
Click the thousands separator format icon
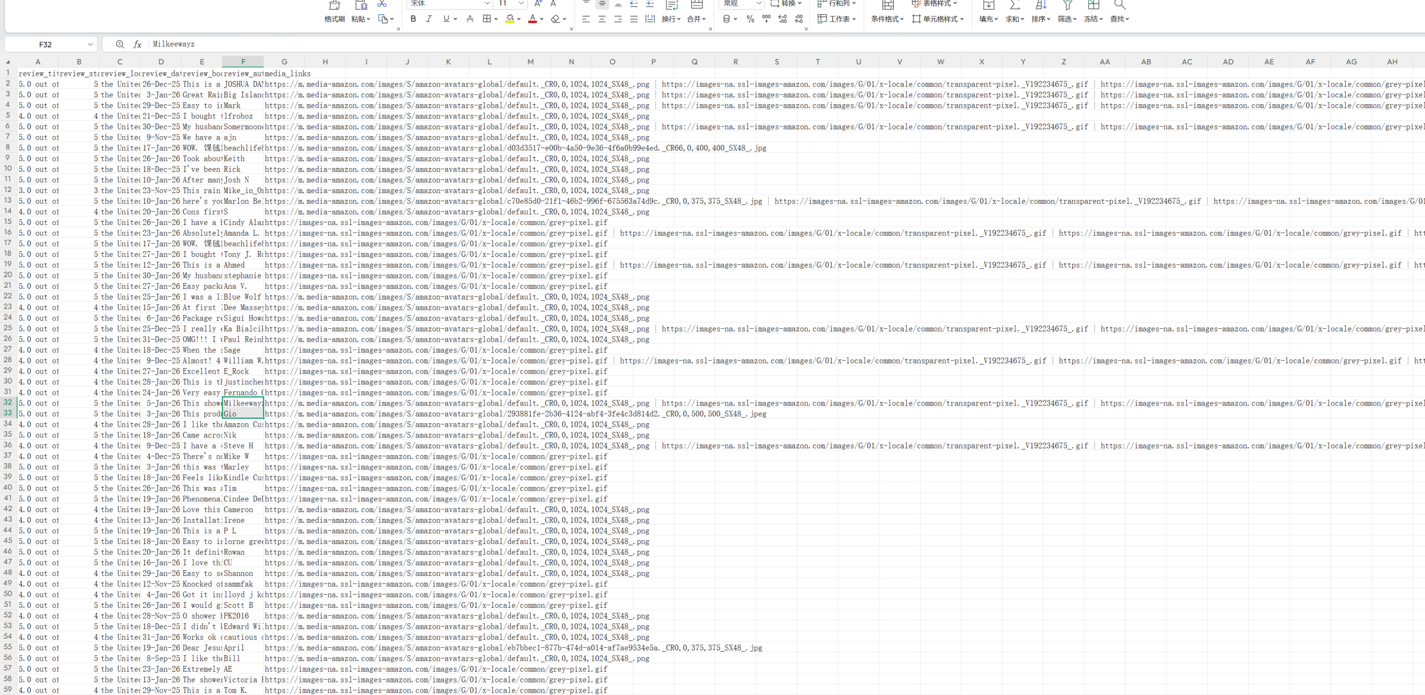[x=766, y=19]
